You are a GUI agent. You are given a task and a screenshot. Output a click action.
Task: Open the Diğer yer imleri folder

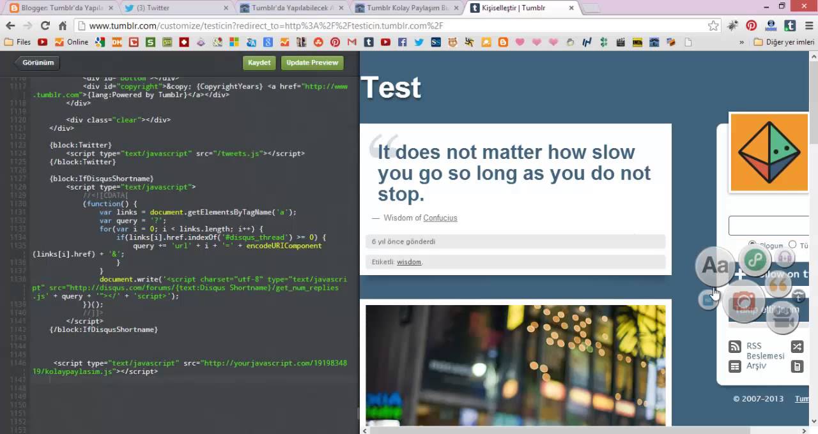pos(784,42)
